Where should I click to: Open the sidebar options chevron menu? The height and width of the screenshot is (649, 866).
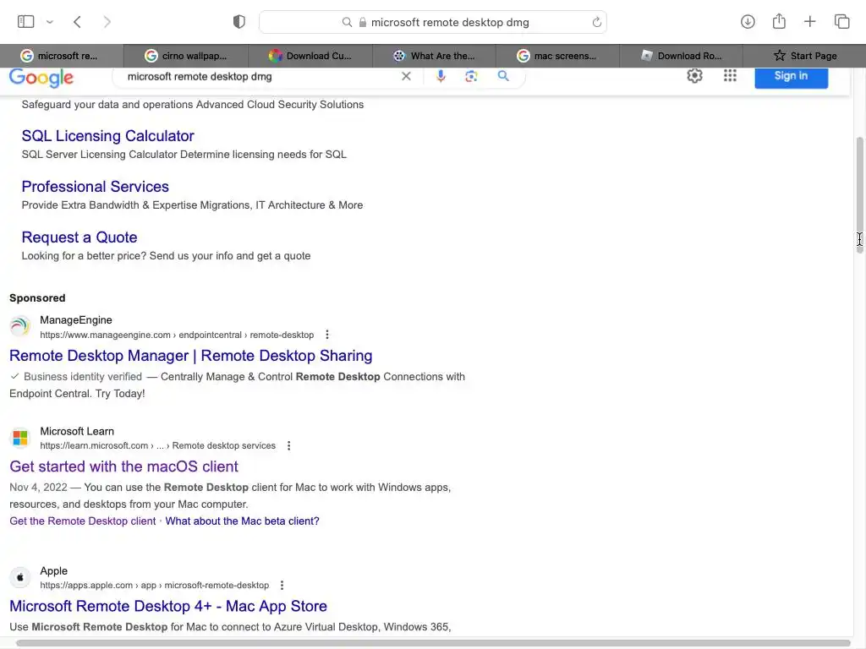pyautogui.click(x=50, y=22)
